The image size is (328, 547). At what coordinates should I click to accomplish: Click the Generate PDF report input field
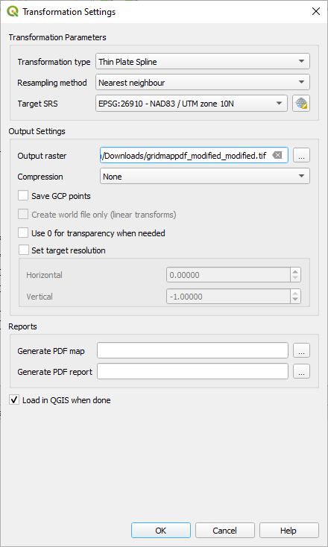pyautogui.click(x=192, y=372)
